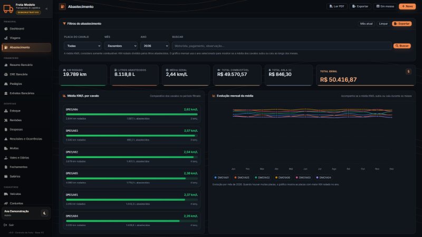Click the DMO1A06 green progress bar
The height and width of the screenshot is (237, 422).
pos(131,114)
